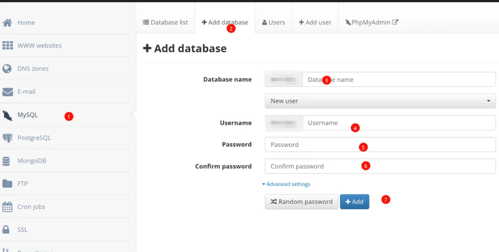Image resolution: width=499 pixels, height=252 pixels.
Task: Open the New user dropdown
Action: tap(380, 101)
